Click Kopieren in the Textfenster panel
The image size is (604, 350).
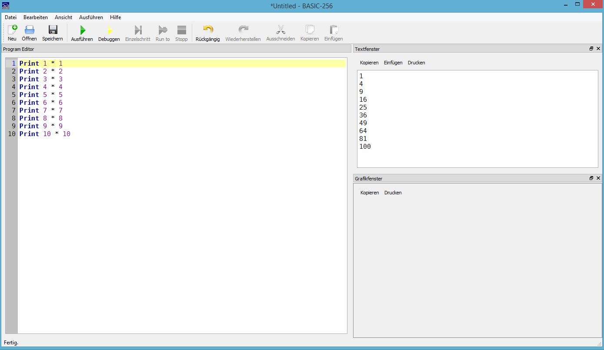point(369,63)
